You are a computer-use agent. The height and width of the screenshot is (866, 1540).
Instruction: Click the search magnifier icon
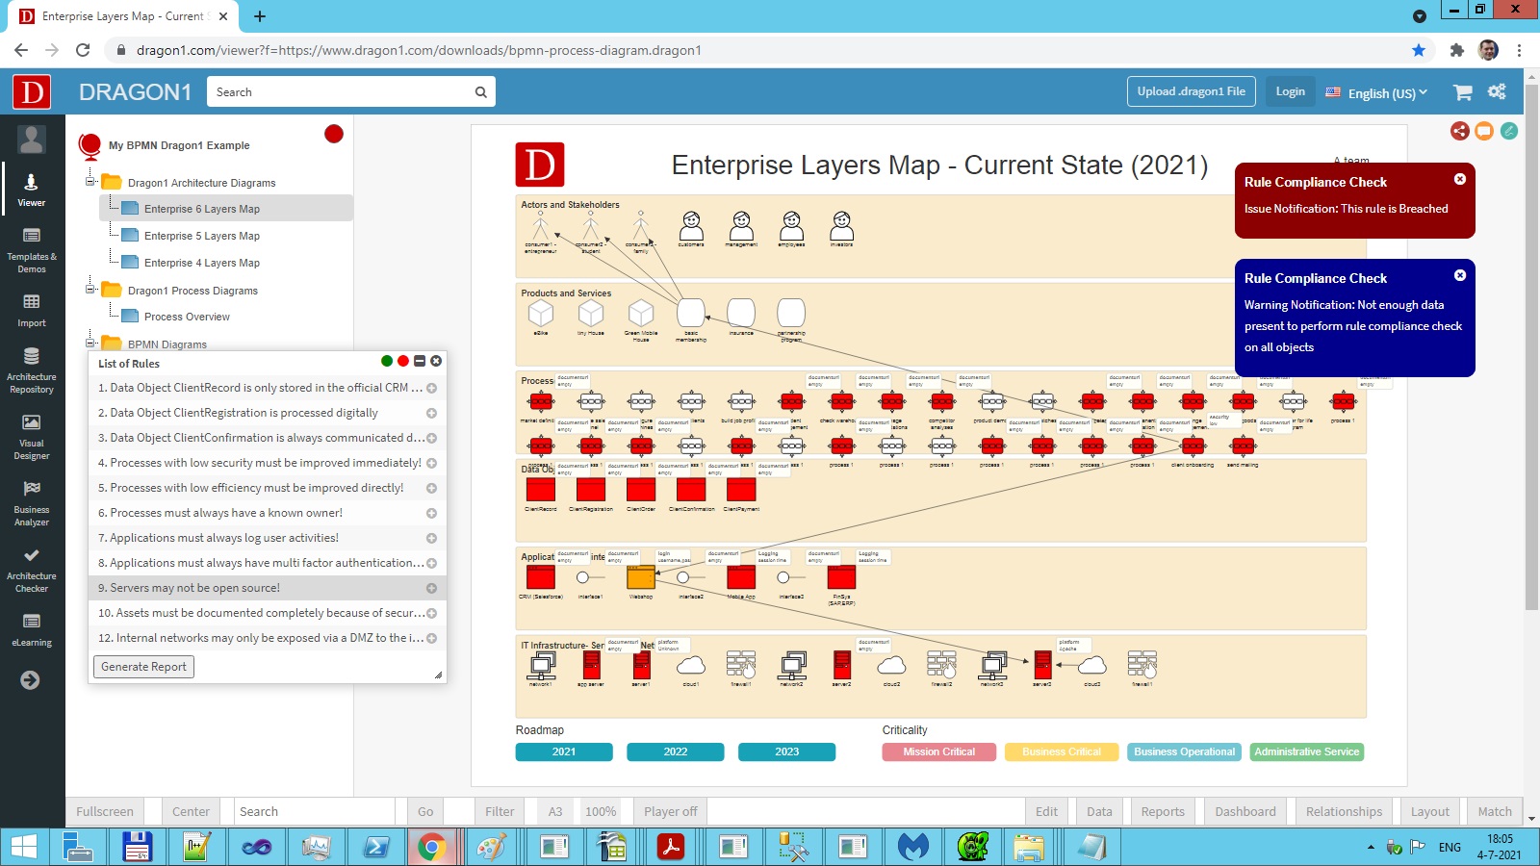[480, 92]
